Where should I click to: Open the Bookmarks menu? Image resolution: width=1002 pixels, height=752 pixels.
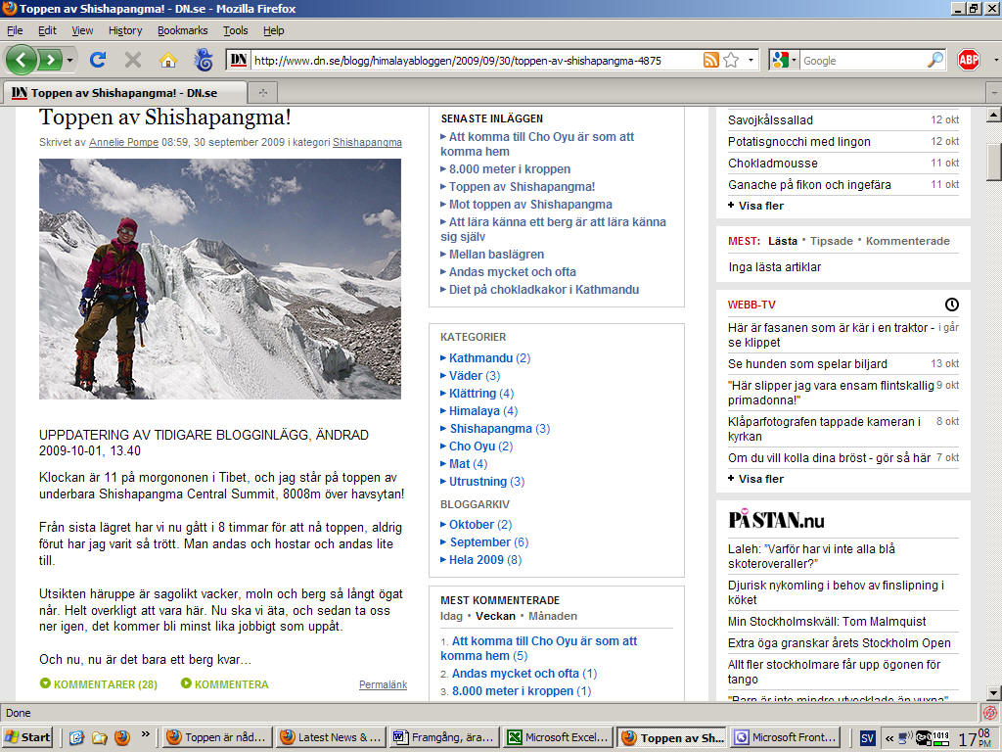(x=182, y=30)
